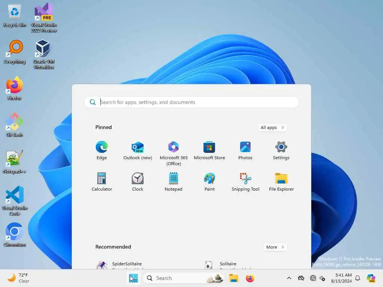
Task: Open File Explorer from pinned apps
Action: 281,182
